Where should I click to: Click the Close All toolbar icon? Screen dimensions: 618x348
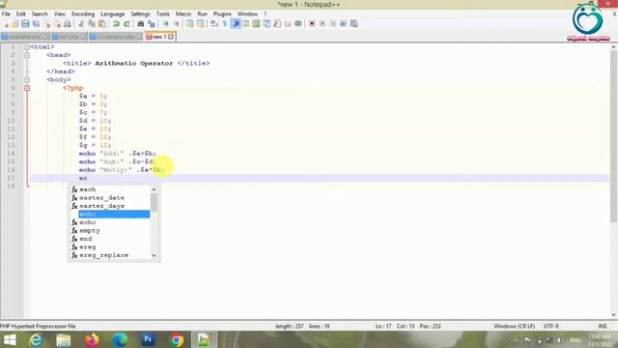tap(58, 23)
